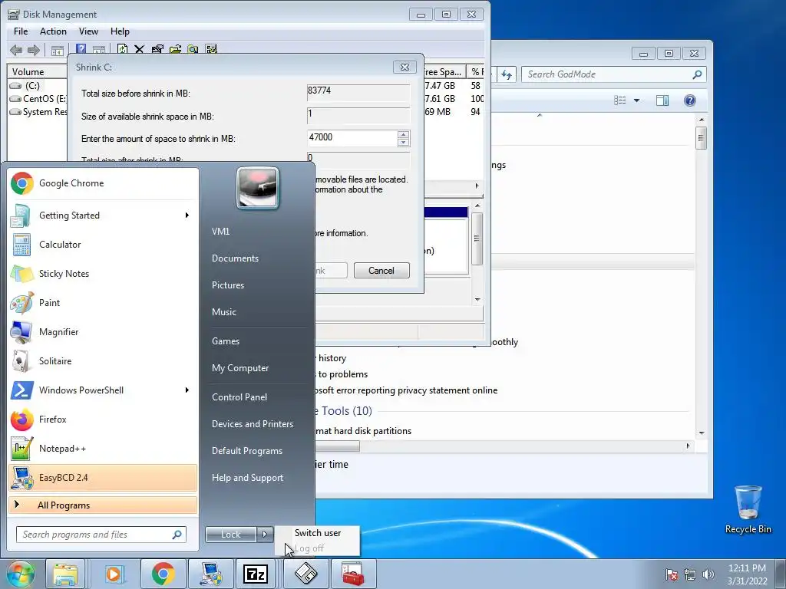Open the shutdown options arrow beside Lock
The image size is (786, 589).
[x=265, y=535]
